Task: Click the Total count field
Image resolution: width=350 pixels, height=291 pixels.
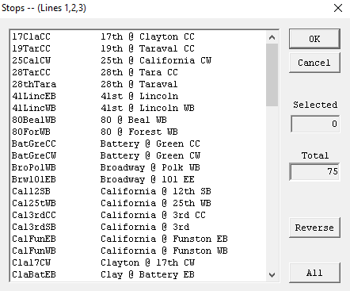Action: click(x=314, y=171)
